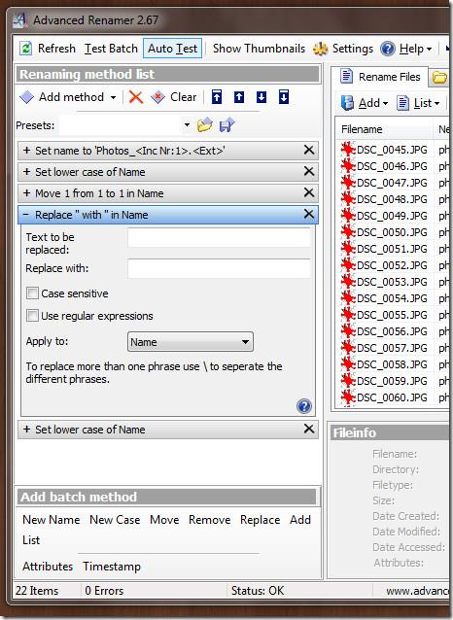The height and width of the screenshot is (620, 453).
Task: Remove the 'Move 1 from 1 to 1' method
Action: [x=309, y=192]
